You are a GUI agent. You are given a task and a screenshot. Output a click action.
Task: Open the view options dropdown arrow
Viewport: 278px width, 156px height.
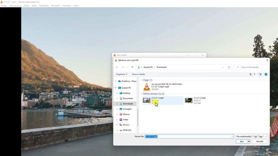coord(255,74)
